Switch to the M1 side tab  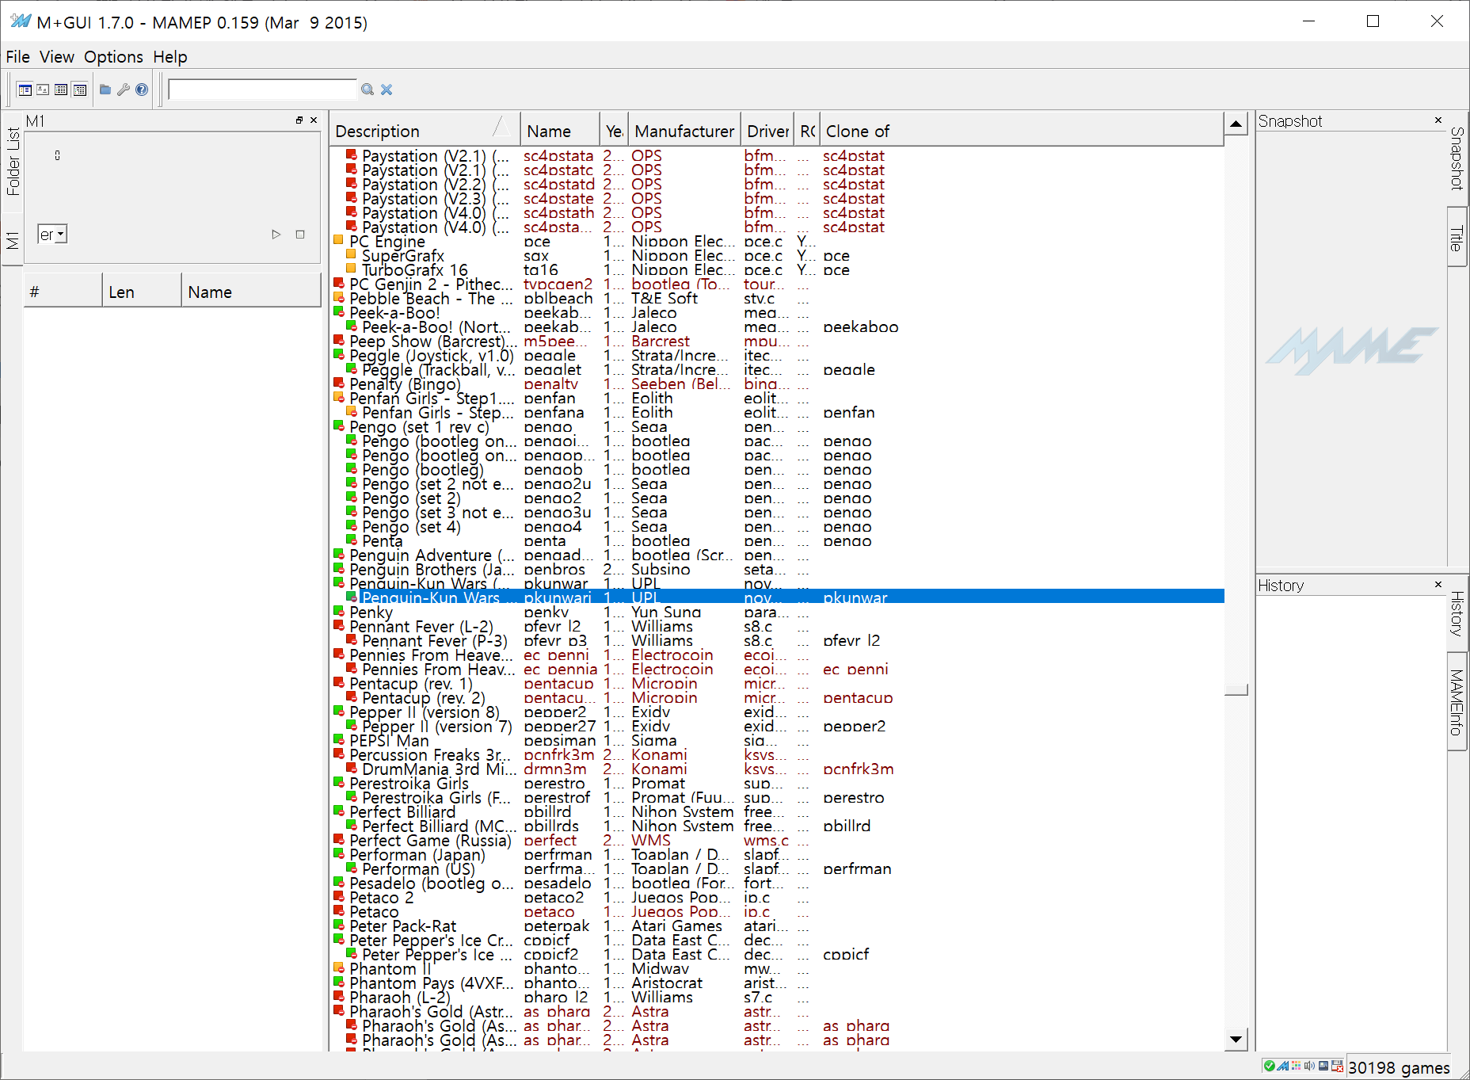point(13,240)
